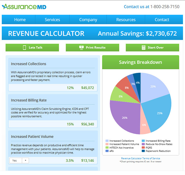Click the dropdown arrow beside Yes
This screenshot has width=185, height=175.
(25, 161)
